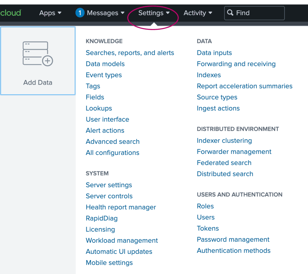Screen dimensions: 308x274
Task: Click the magnifying glass search icon
Action: pos(230,13)
